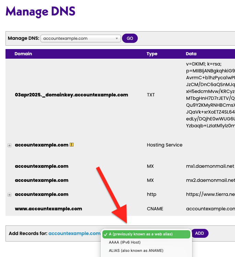Open the accountexample.com link in Add Records
The height and width of the screenshot is (257, 235).
(74, 233)
